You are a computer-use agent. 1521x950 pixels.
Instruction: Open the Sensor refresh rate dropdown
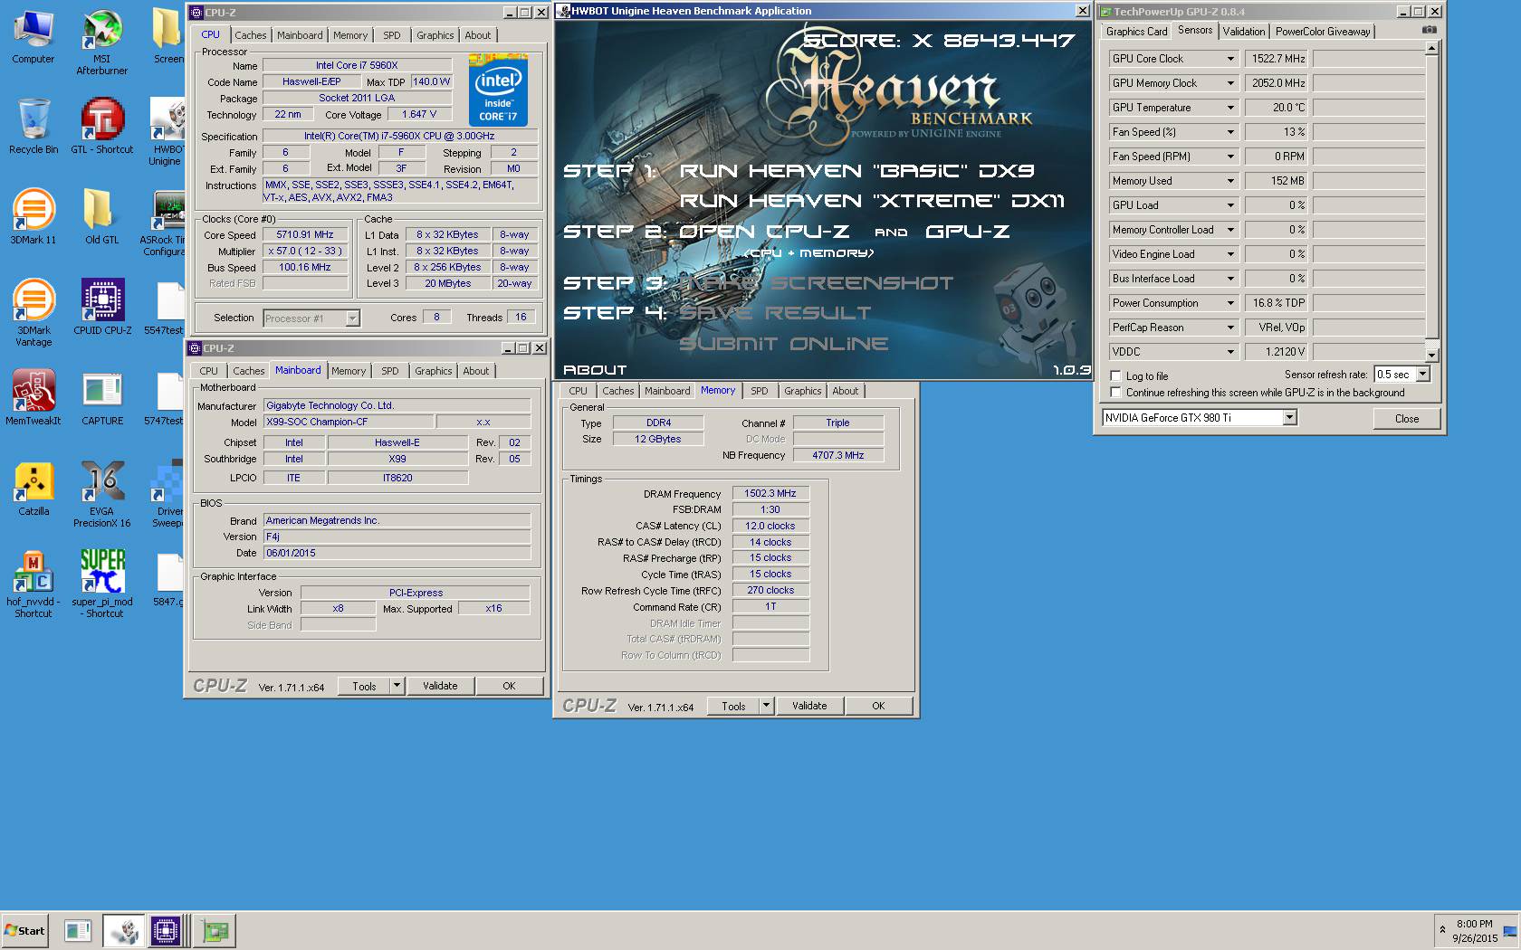click(x=1422, y=374)
